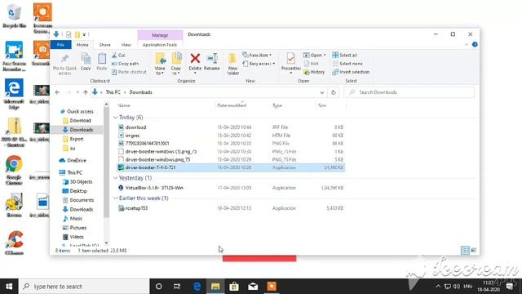Open the Export folder in sidebar
Image resolution: width=522 pixels, height=294 pixels.
[73, 139]
